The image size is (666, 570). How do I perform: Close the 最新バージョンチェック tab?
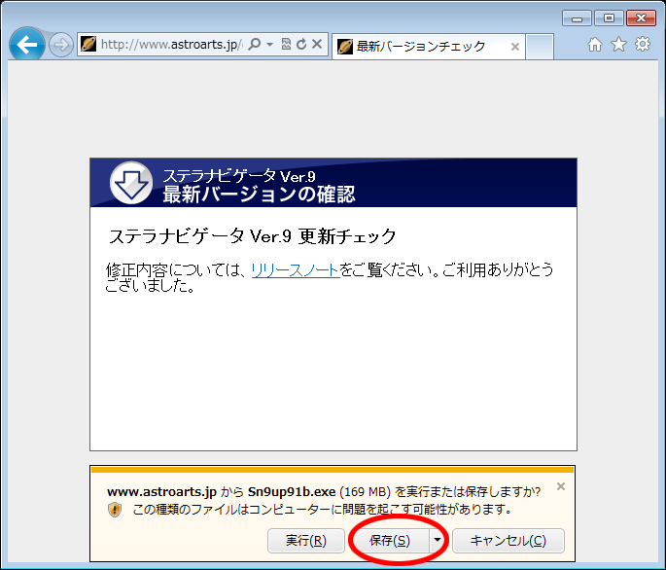click(514, 47)
